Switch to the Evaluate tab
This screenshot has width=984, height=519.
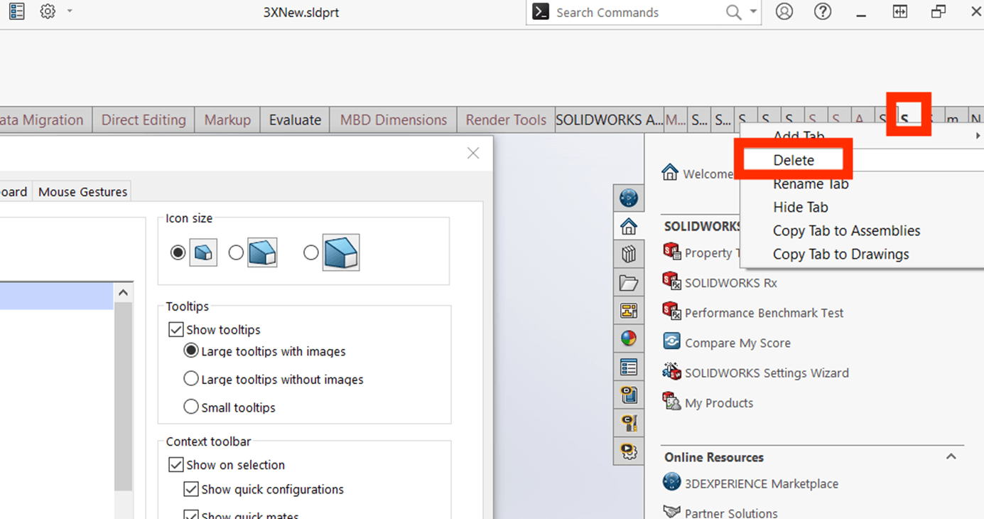(295, 119)
